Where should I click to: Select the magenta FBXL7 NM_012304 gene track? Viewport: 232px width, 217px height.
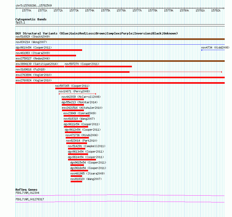pyautogui.click(x=120, y=195)
